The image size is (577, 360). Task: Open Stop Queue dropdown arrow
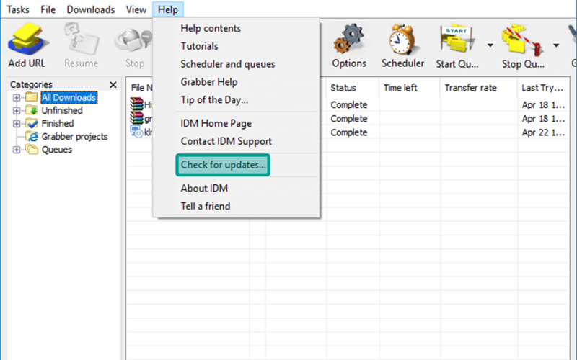click(556, 45)
